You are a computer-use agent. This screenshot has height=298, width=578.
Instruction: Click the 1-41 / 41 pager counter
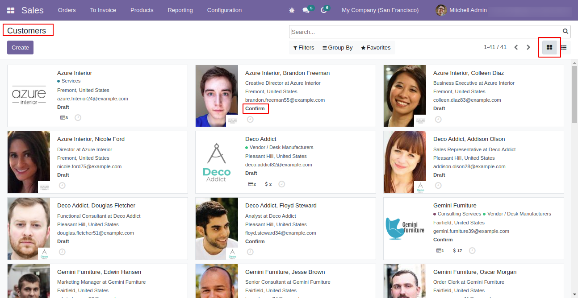tap(495, 47)
